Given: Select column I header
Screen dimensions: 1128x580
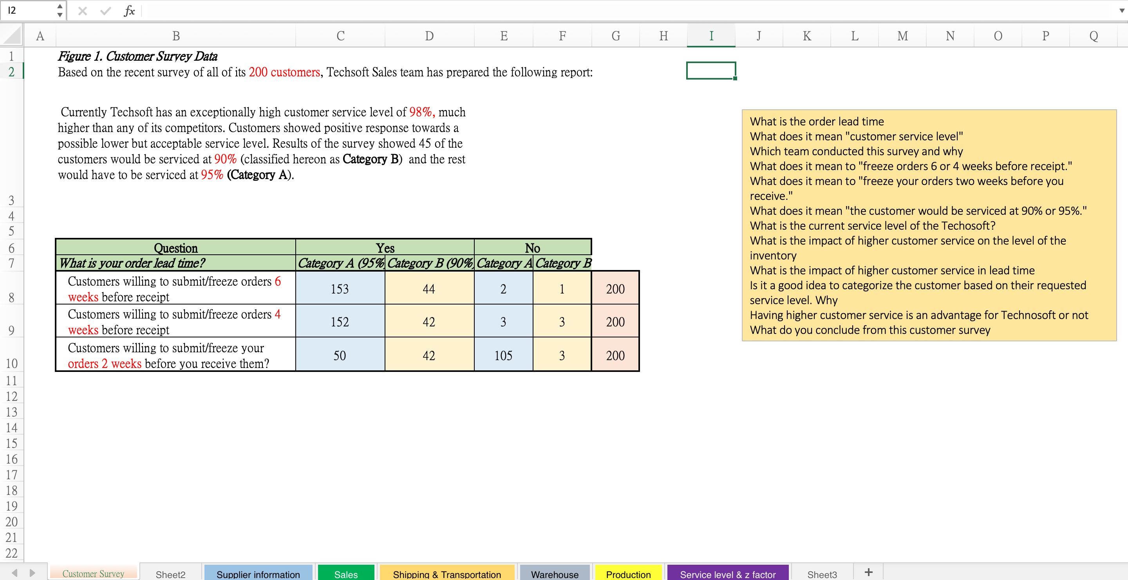Looking at the screenshot, I should [711, 36].
